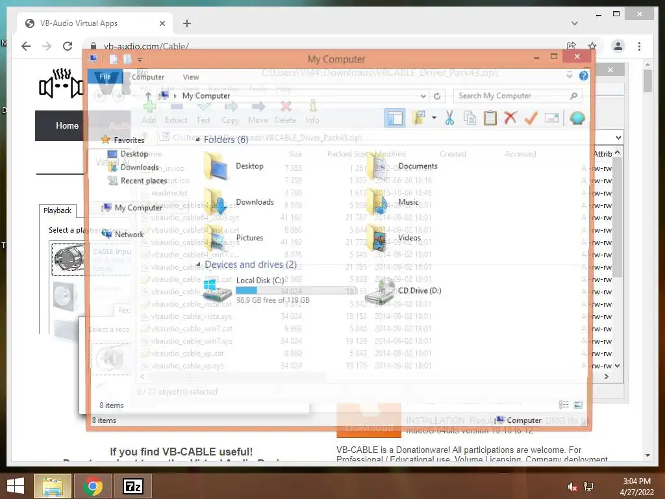Switch to the large icons view
665x499 pixels.
pos(578,405)
